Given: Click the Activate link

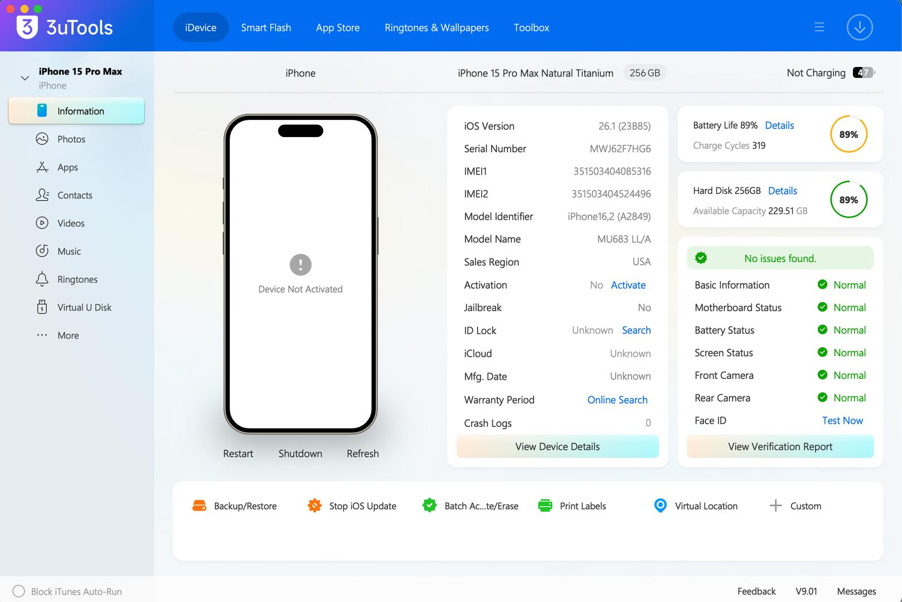Looking at the screenshot, I should 628,285.
